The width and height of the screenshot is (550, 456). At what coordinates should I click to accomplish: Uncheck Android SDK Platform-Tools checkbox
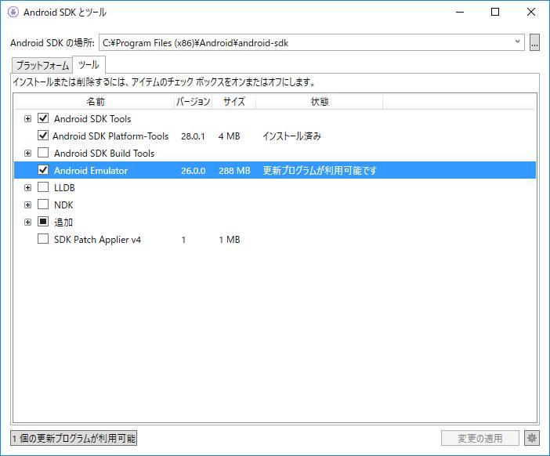[43, 136]
